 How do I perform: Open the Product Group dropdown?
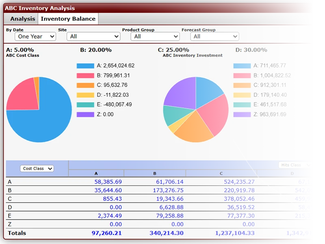point(155,36)
